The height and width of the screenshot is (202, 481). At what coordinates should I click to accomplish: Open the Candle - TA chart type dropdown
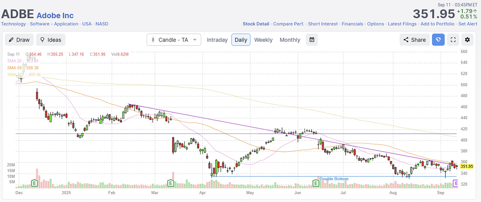(174, 40)
